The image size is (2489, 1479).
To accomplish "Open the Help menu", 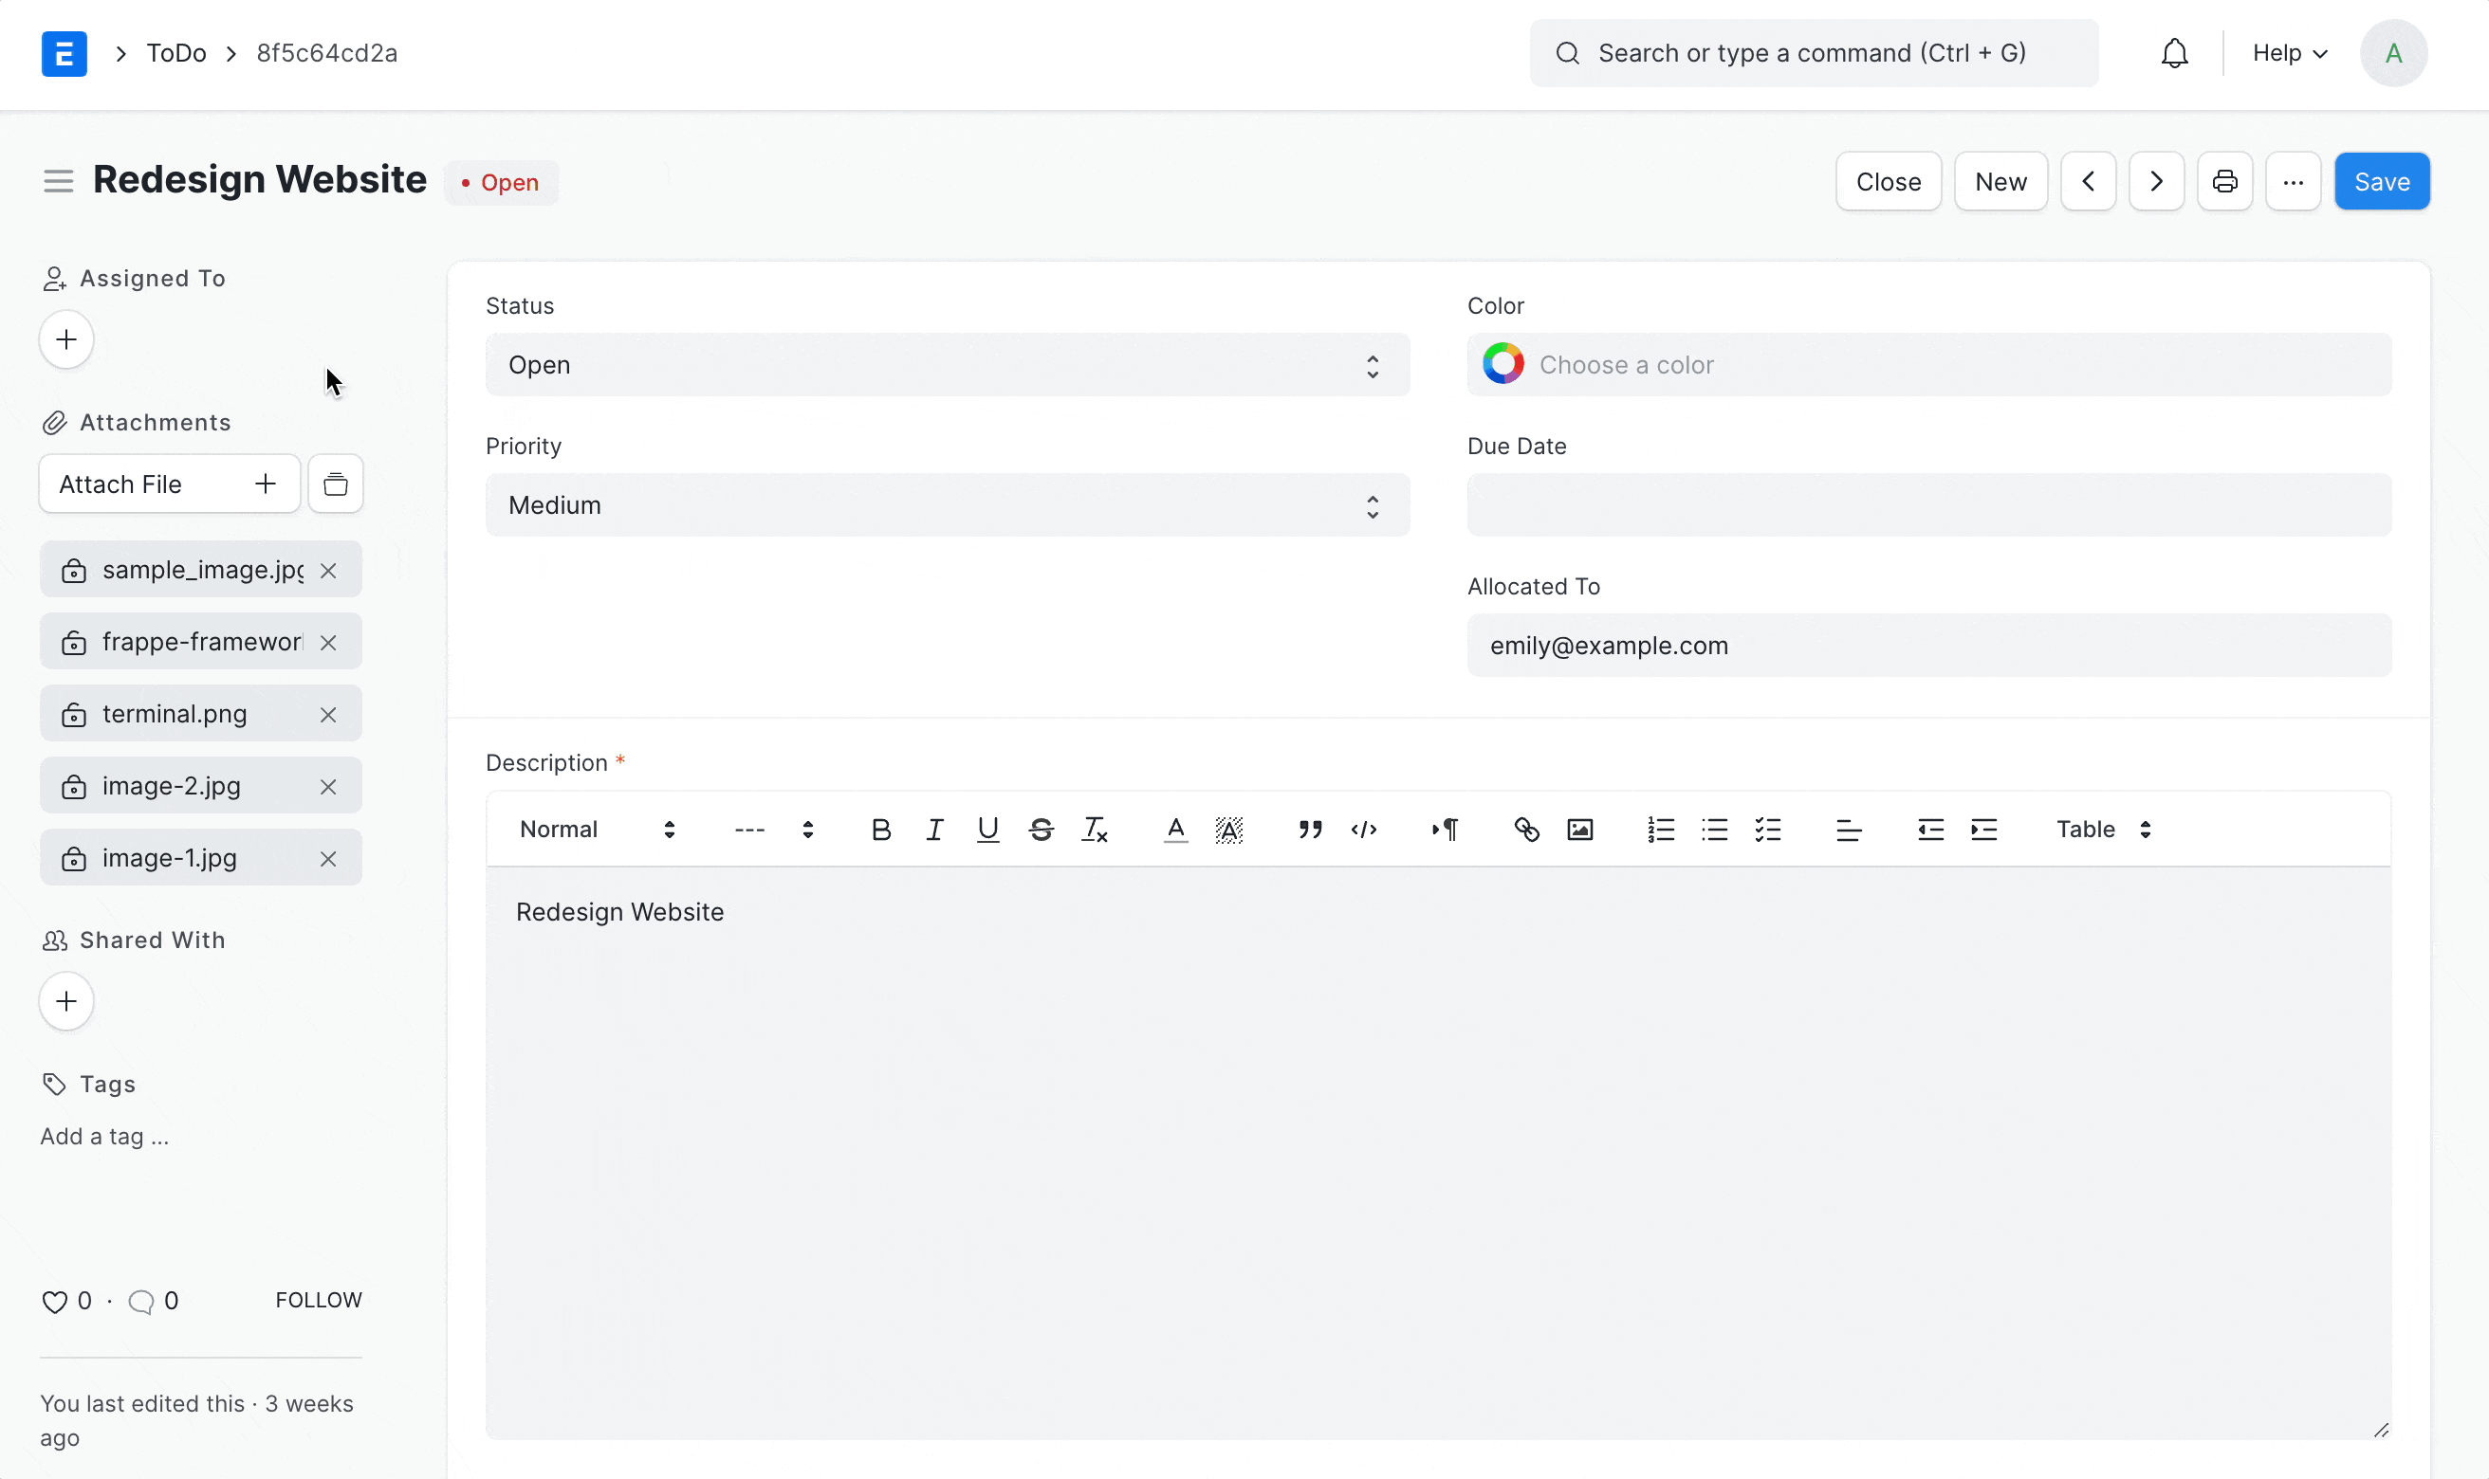I will pos(2290,53).
